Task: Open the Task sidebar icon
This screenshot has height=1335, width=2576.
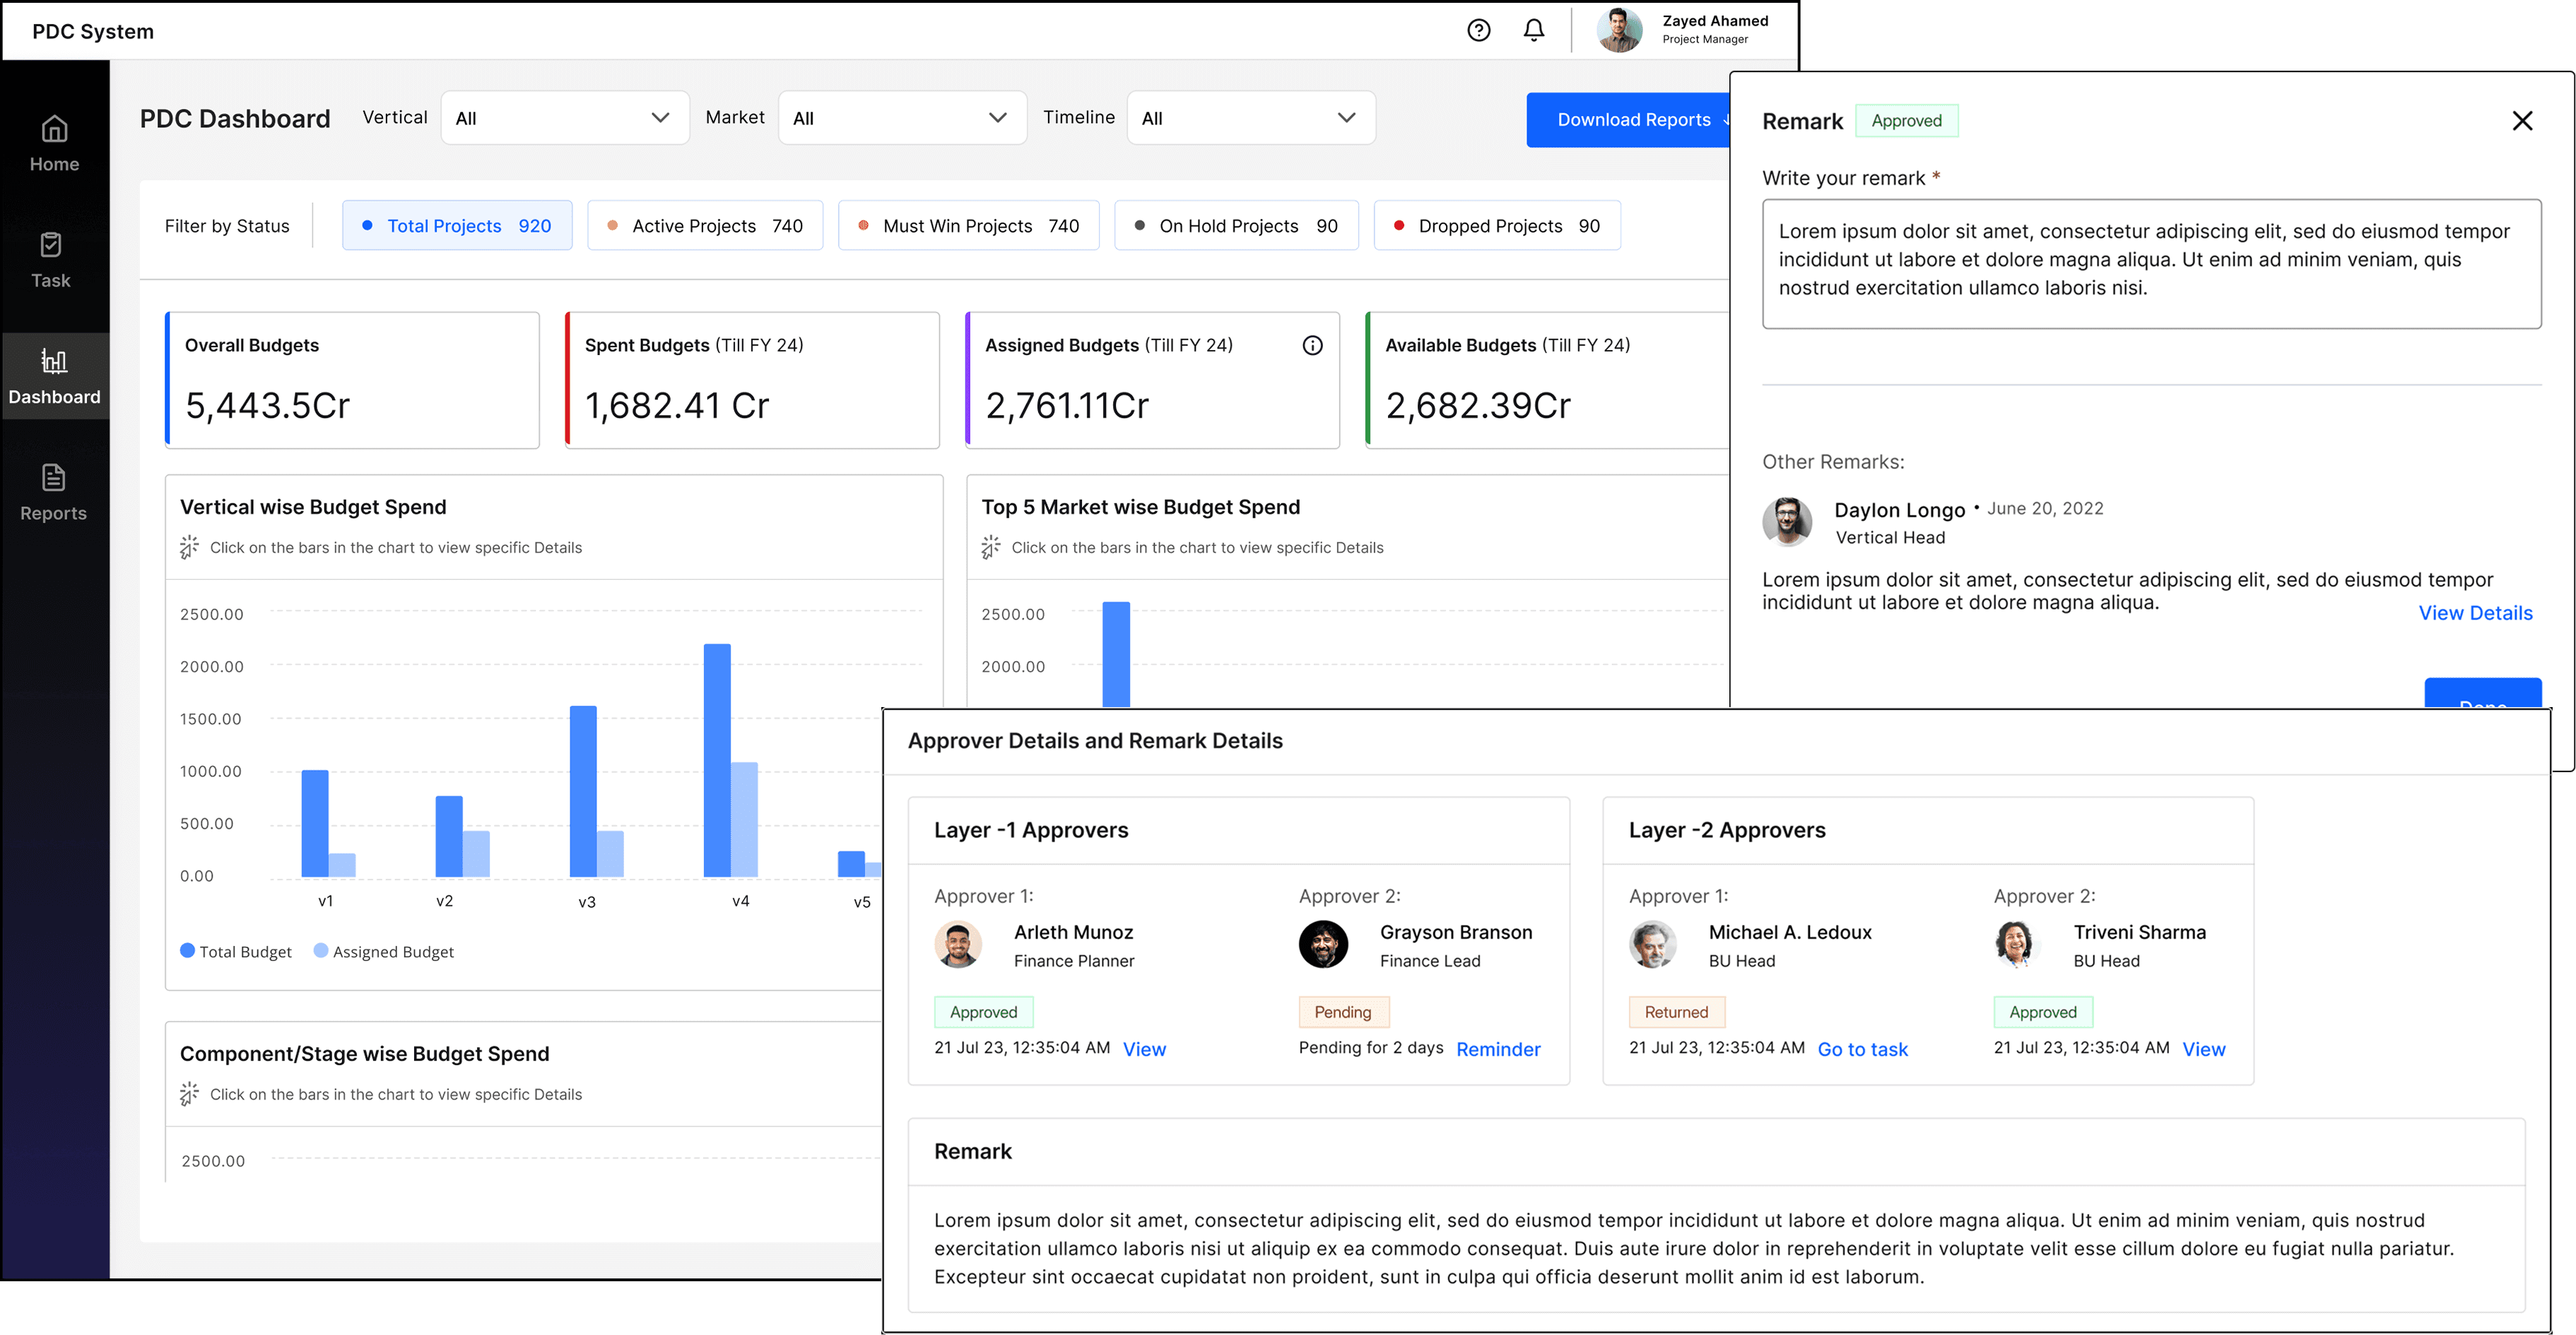Action: click(51, 260)
